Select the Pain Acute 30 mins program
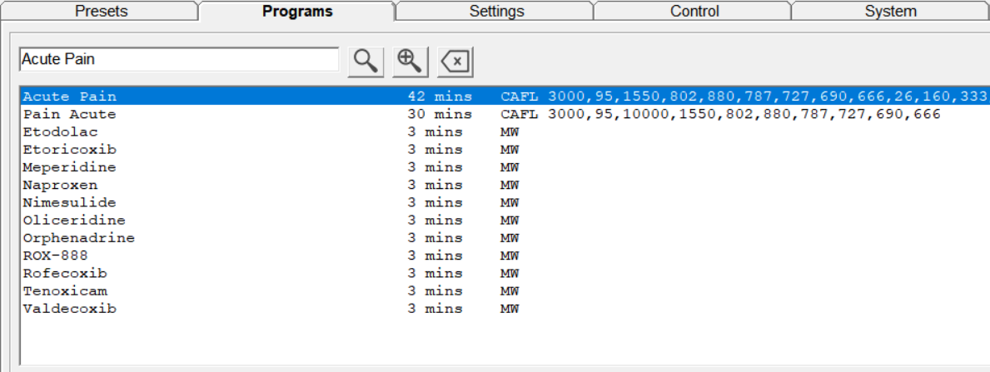Image resolution: width=990 pixels, height=372 pixels. [70, 114]
